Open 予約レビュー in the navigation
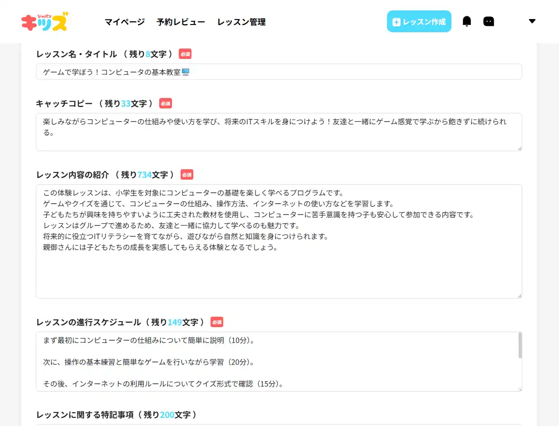 point(181,22)
